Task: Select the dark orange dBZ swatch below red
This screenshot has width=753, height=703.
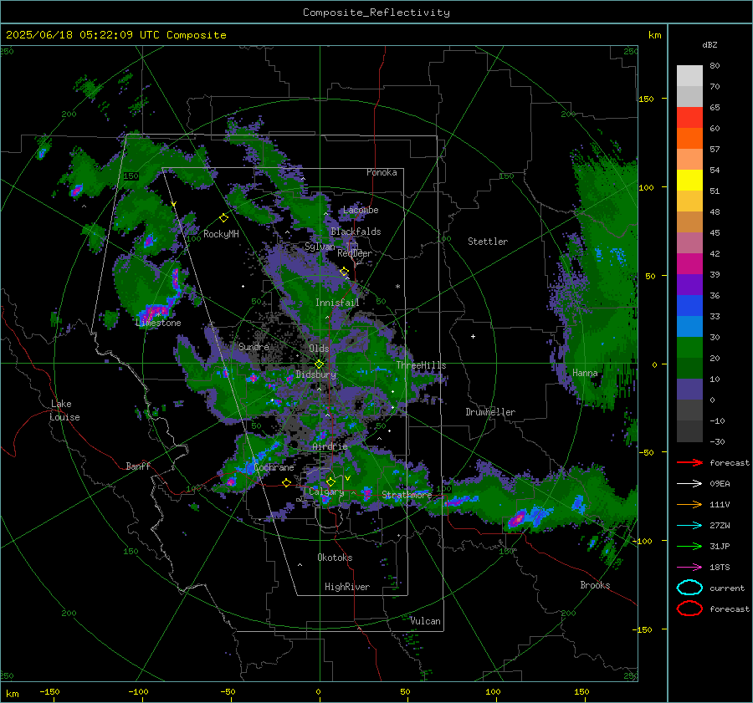Action: 689,139
